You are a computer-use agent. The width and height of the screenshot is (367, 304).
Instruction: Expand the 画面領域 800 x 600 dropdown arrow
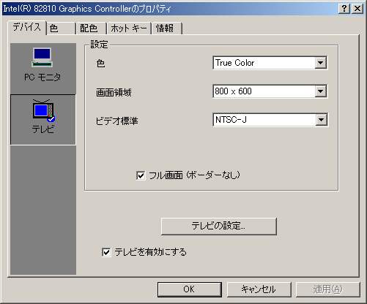[320, 91]
